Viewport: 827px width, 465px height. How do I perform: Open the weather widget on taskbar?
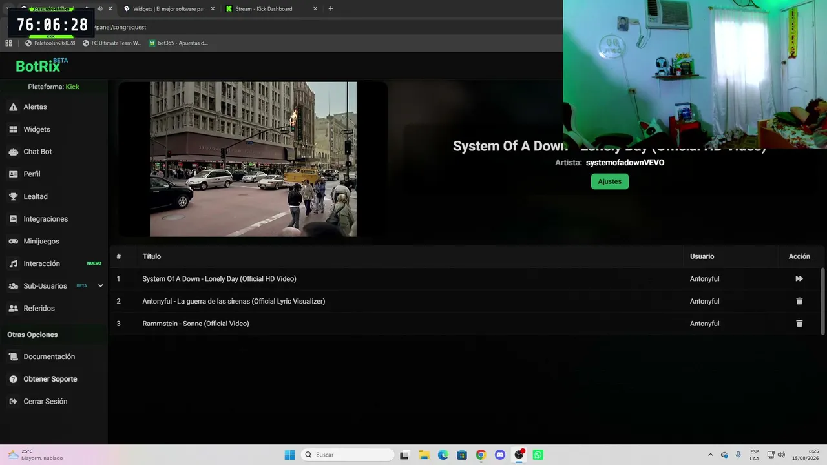[x=36, y=455]
